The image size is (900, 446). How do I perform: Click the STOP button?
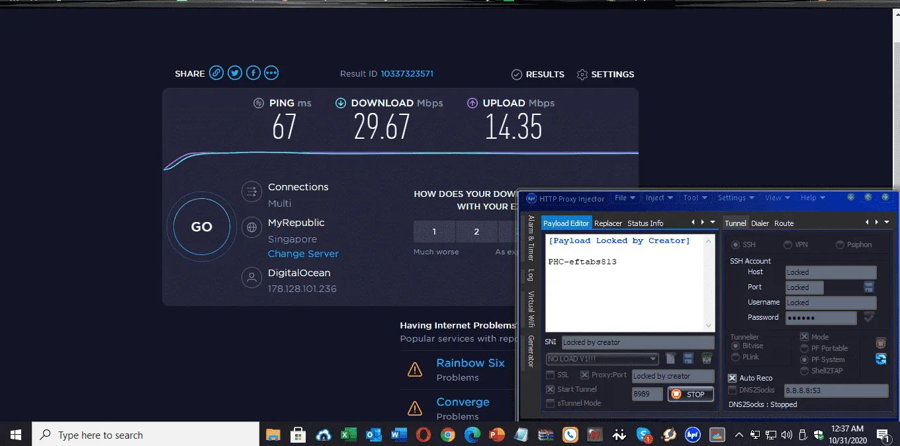(691, 394)
